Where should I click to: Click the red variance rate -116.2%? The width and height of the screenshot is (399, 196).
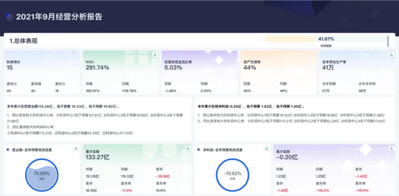click(x=322, y=190)
